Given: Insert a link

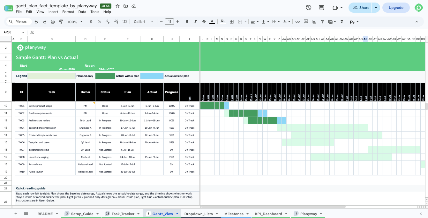Looking at the screenshot, I should (297, 22).
